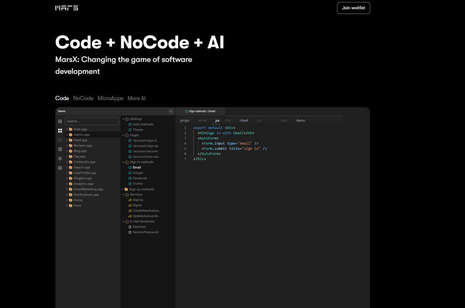Screen dimensions: 465x308
Task: Click the component icon beside Auth methods
Action: click(x=130, y=125)
